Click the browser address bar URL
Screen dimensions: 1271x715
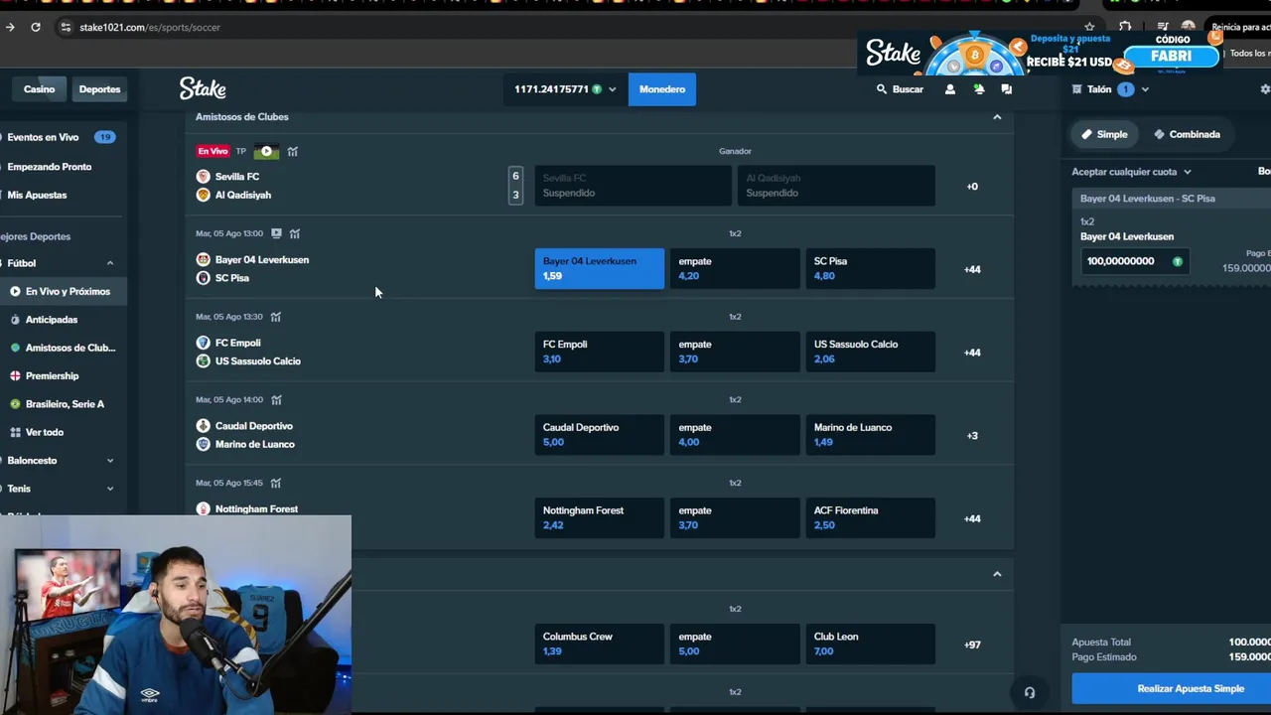pos(150,27)
